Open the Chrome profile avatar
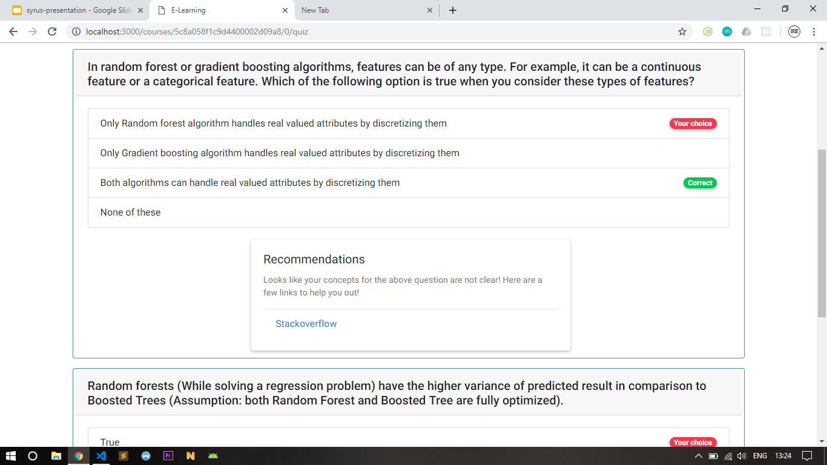 coord(794,31)
